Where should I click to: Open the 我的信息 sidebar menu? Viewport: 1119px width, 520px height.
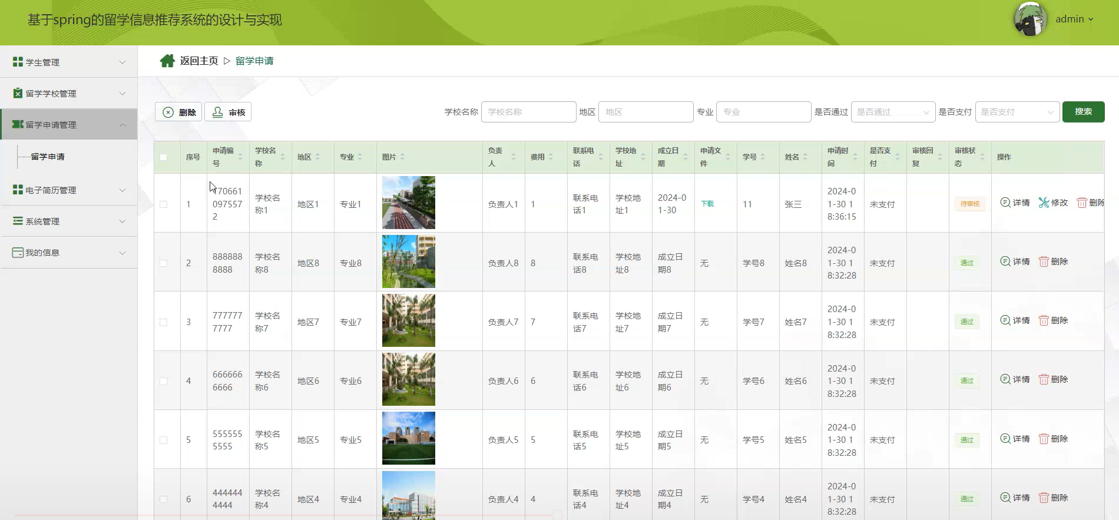tap(69, 252)
